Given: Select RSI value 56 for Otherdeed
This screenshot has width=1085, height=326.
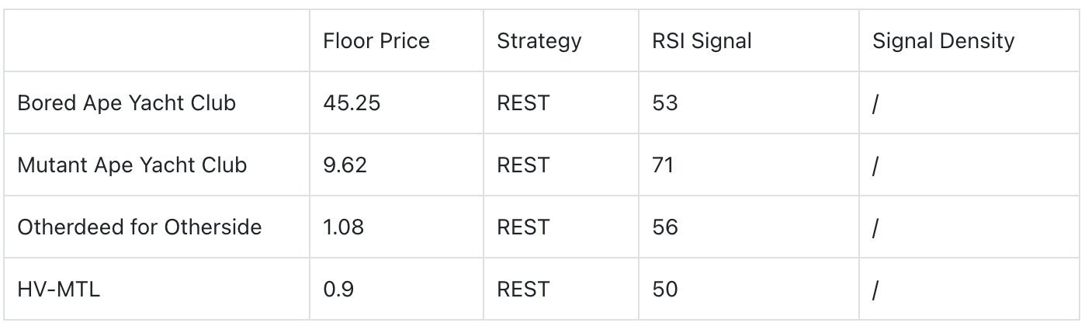Looking at the screenshot, I should pos(664,227).
